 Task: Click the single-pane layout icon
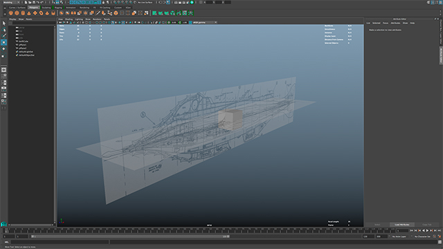click(x=3, y=70)
